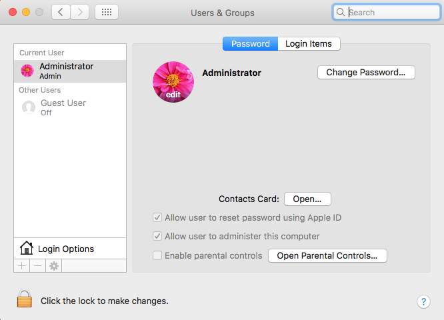The height and width of the screenshot is (320, 444).
Task: Remove the user with the minus button
Action: click(x=37, y=266)
